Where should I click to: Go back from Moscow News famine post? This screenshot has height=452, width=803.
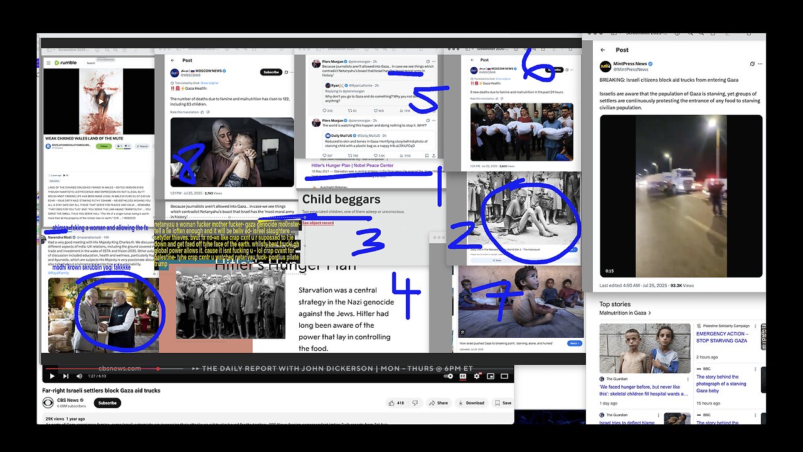[173, 61]
